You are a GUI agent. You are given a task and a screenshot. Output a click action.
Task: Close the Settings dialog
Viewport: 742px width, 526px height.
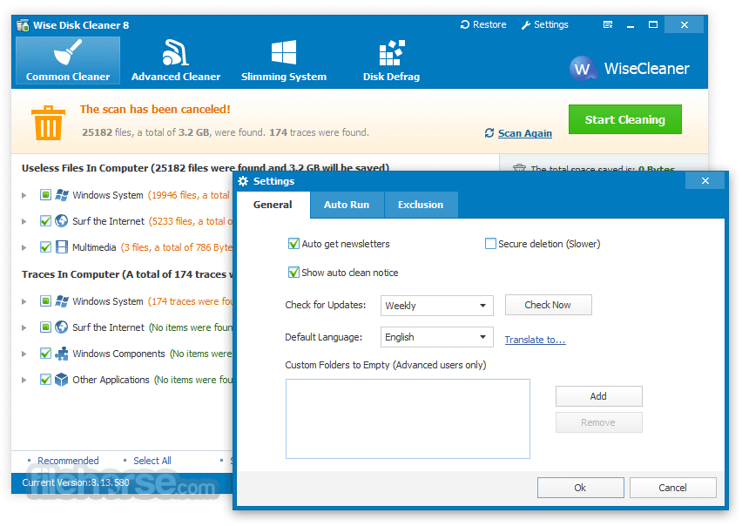(x=705, y=180)
